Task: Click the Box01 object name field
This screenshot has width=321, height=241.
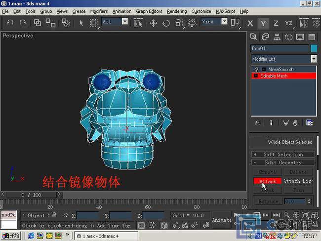Action: click(x=280, y=48)
